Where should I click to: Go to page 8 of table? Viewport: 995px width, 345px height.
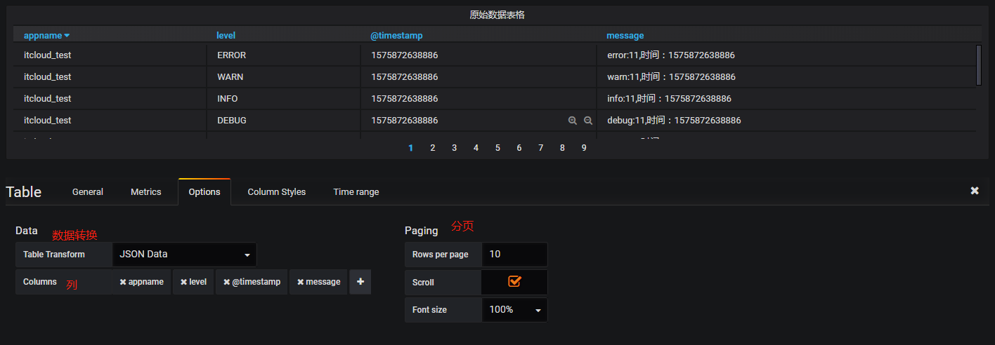tap(562, 148)
